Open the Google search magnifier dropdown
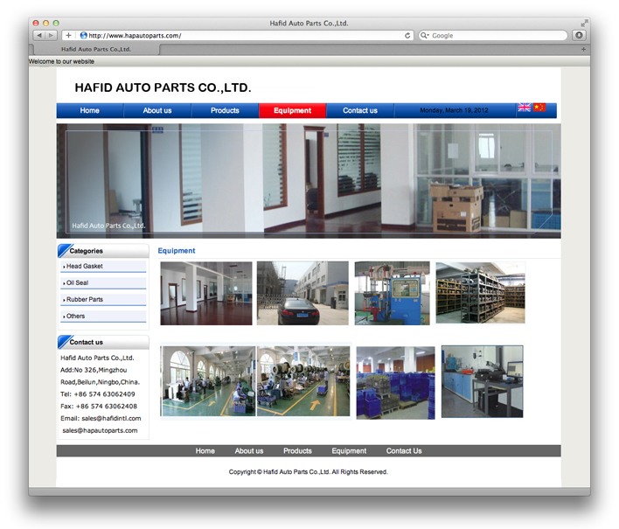The image size is (619, 529). pos(425,36)
